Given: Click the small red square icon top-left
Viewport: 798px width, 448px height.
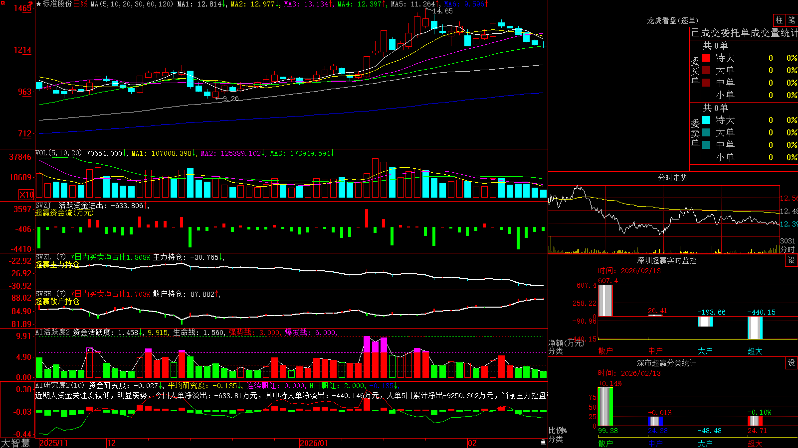Looking at the screenshot, I should tap(2, 2).
